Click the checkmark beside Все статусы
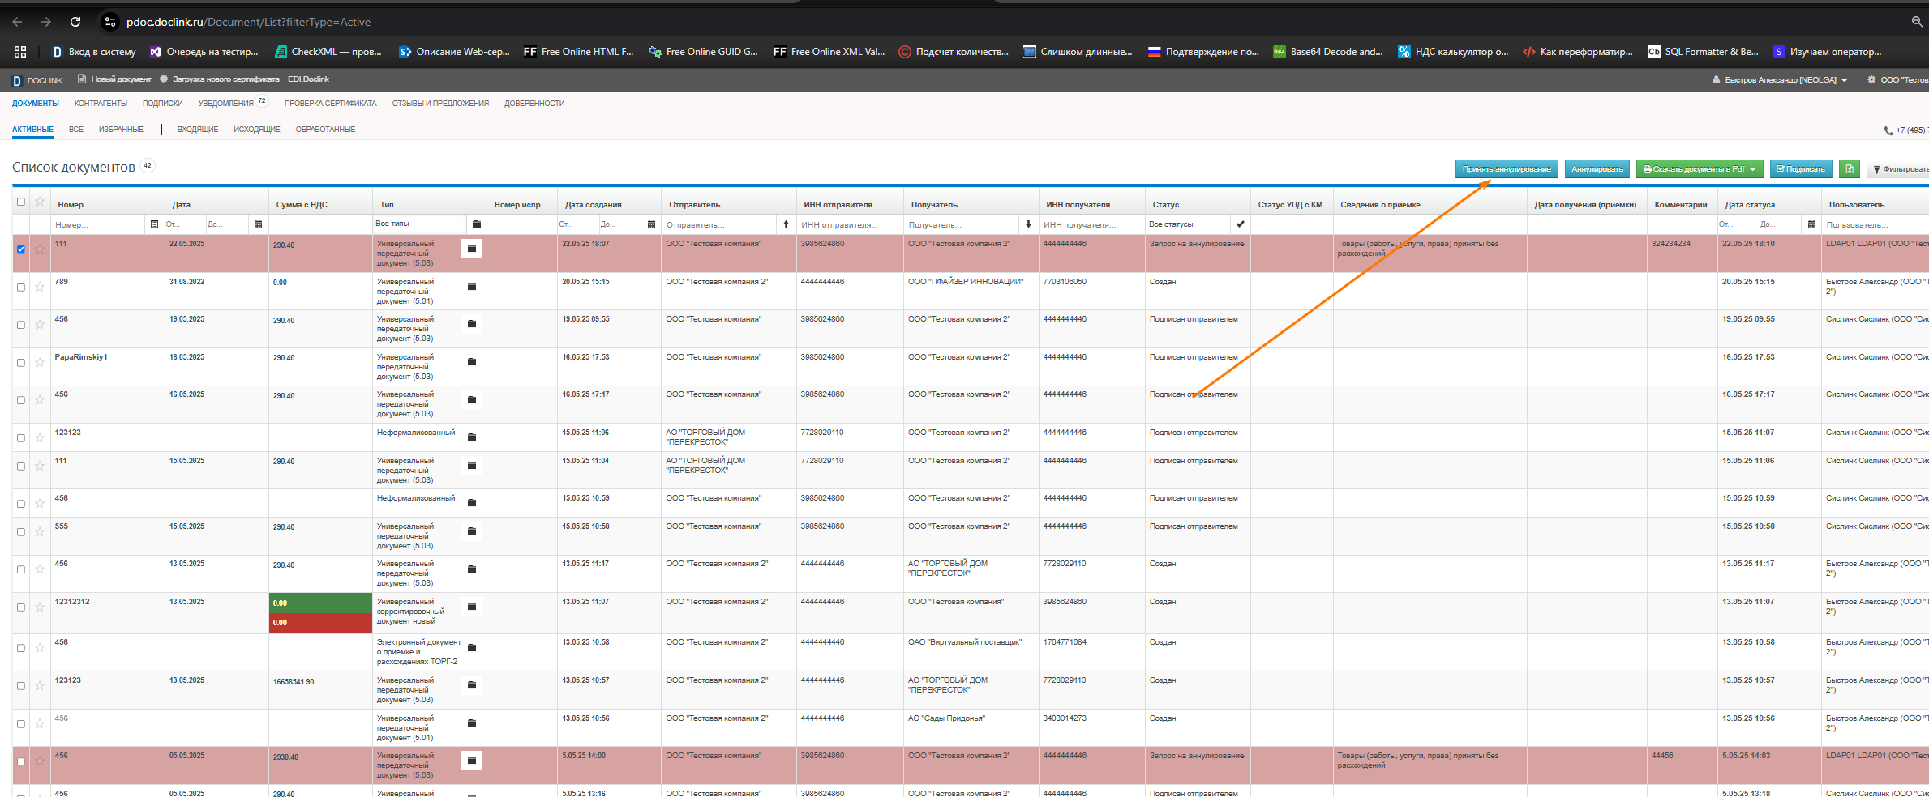Image resolution: width=1929 pixels, height=797 pixels. click(x=1241, y=224)
